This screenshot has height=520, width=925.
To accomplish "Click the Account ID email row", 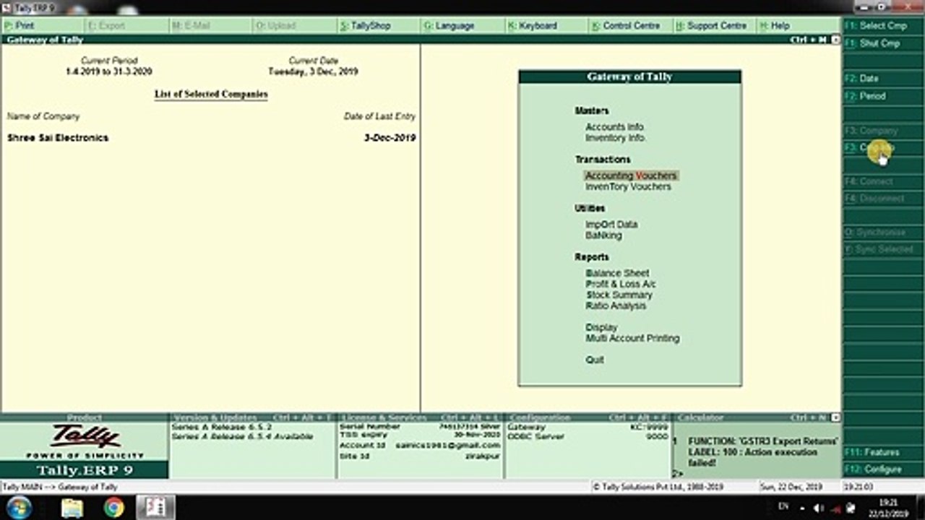I will [x=420, y=446].
